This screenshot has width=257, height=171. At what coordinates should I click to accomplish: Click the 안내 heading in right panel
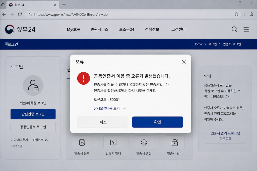[208, 76]
